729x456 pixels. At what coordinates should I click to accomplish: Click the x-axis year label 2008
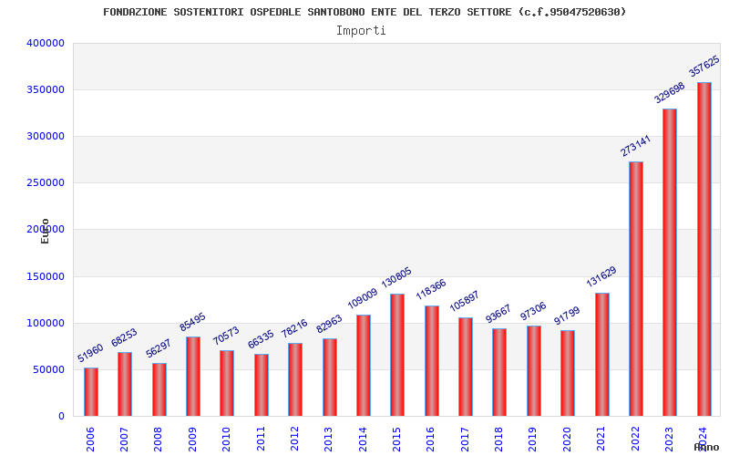(159, 440)
